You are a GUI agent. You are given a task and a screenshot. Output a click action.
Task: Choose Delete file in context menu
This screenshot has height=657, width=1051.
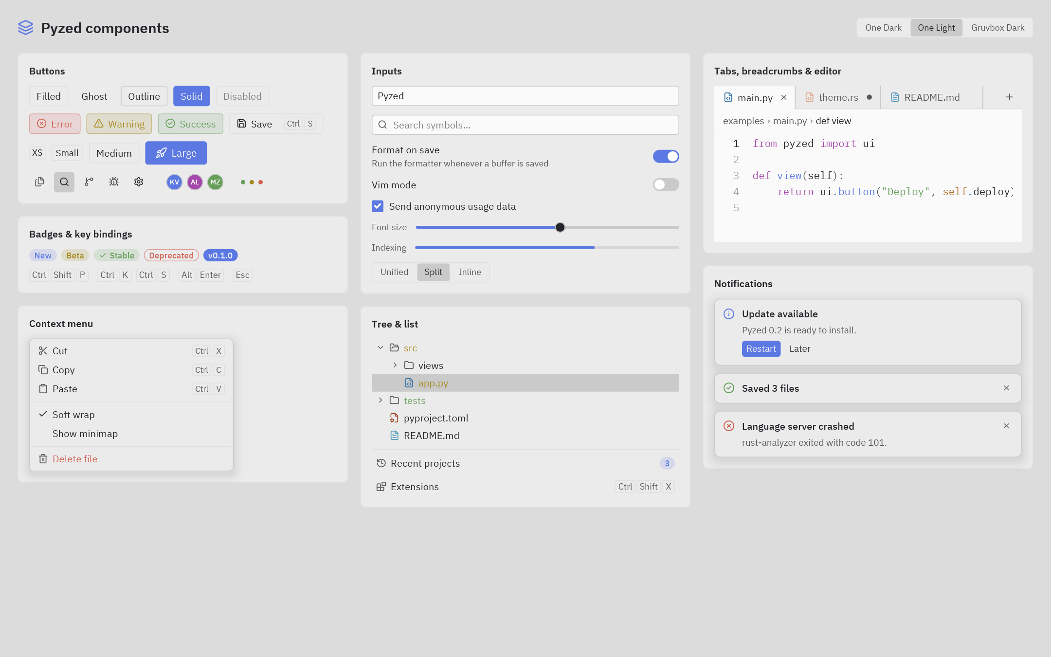tap(131, 459)
